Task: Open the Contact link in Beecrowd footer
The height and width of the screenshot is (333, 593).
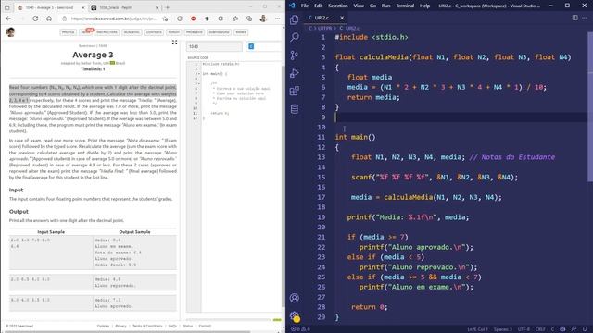Action: coord(205,326)
